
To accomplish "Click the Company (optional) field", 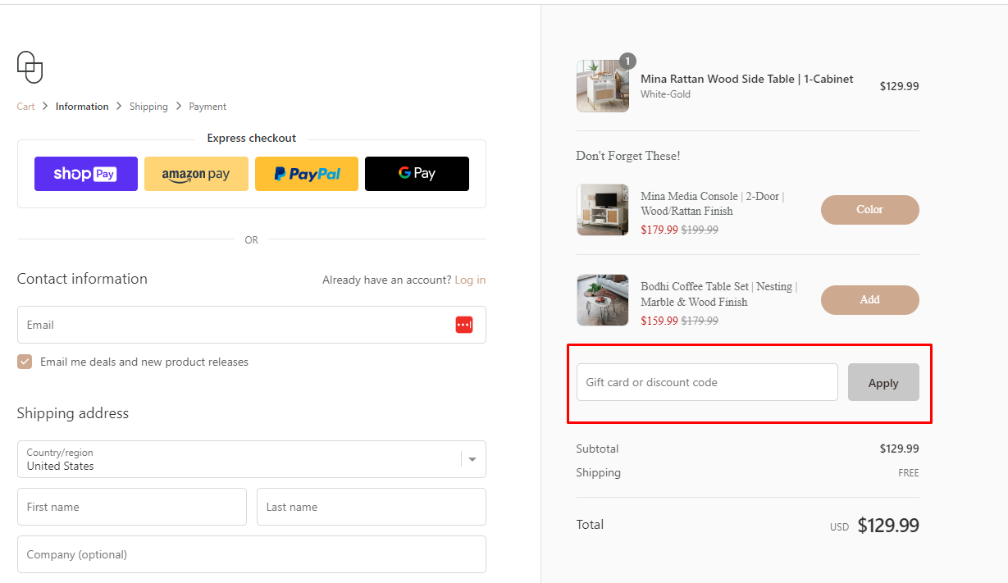I will 252,554.
